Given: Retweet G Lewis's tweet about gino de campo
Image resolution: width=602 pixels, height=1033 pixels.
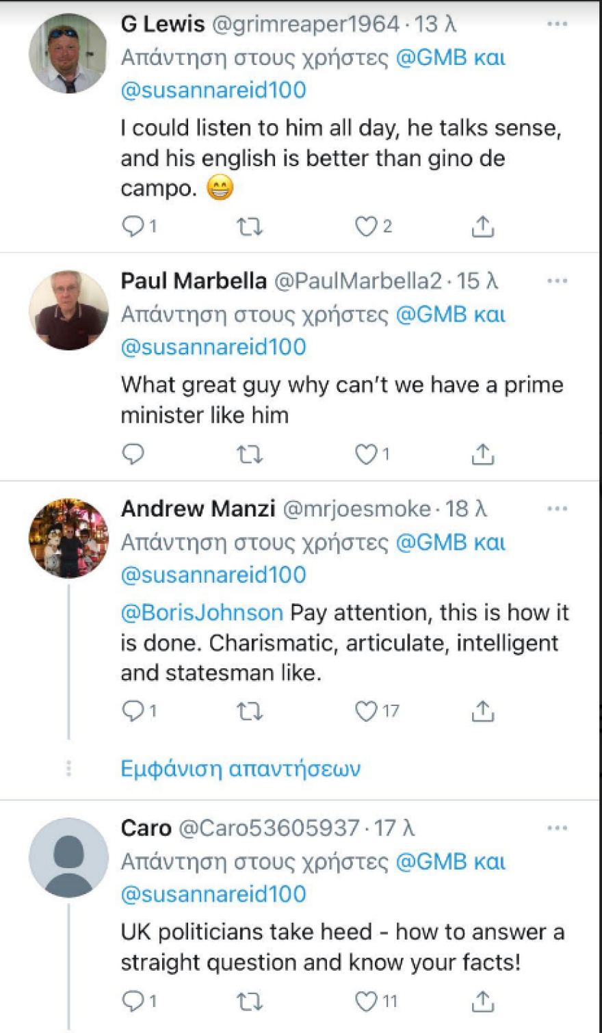Looking at the screenshot, I should click(x=250, y=226).
